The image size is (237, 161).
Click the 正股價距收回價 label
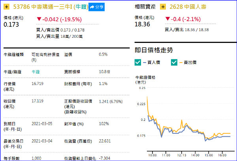78,101
